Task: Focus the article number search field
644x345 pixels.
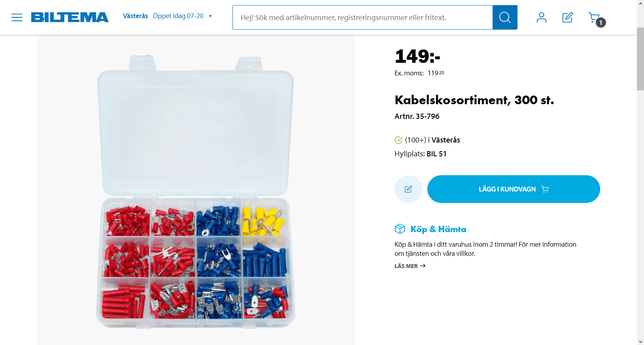Action: click(363, 17)
